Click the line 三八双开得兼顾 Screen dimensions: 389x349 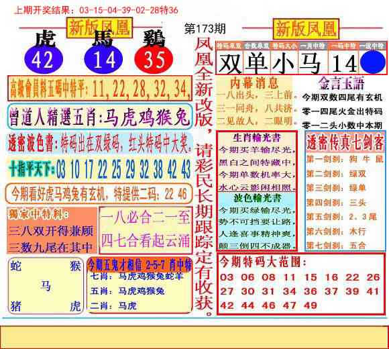tap(51, 231)
